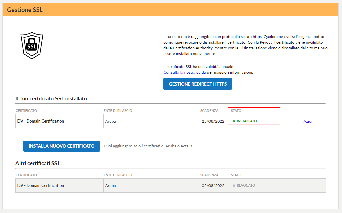Click the green INSTALLATO status dot

pyautogui.click(x=234, y=121)
